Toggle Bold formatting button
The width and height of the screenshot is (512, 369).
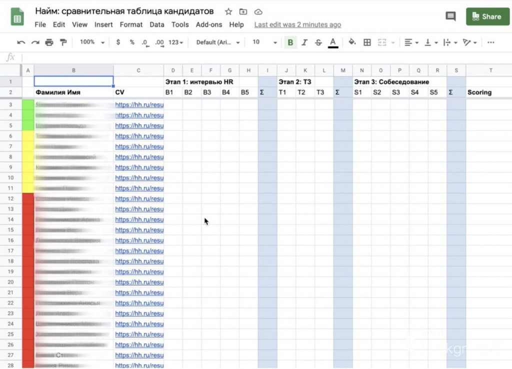[x=290, y=42]
